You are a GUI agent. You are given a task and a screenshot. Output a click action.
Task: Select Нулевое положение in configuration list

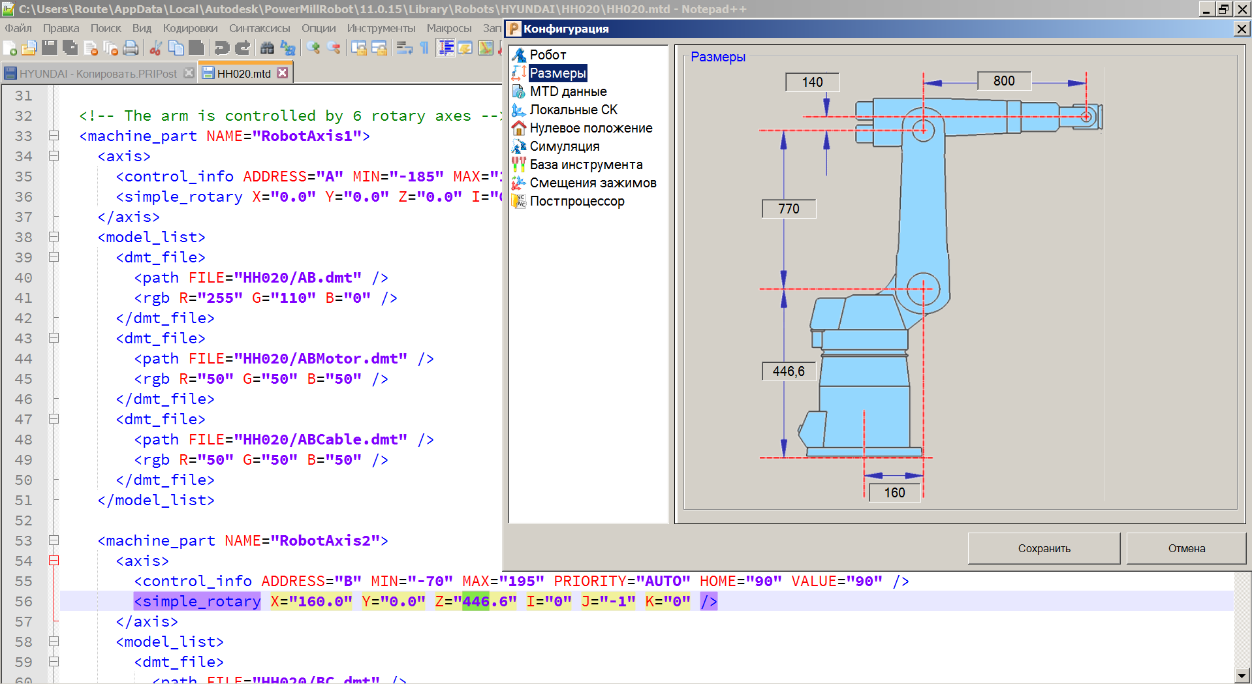click(591, 128)
